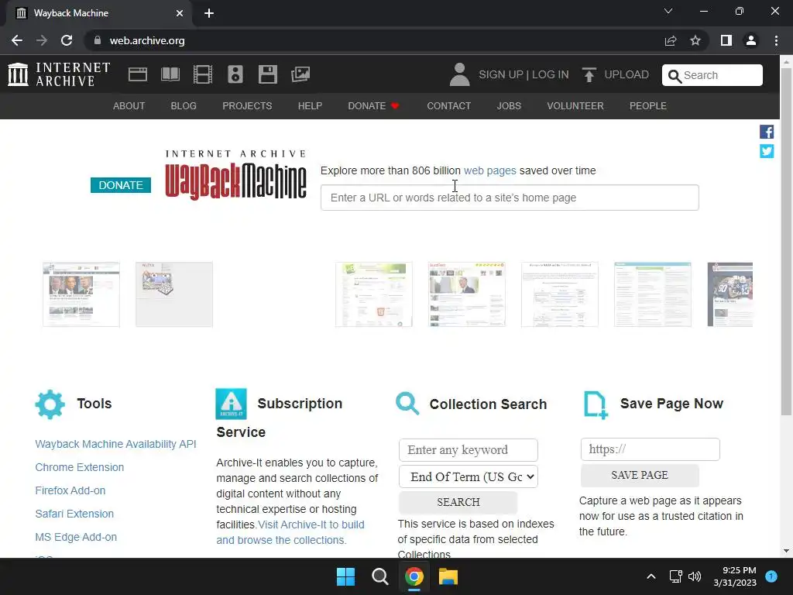793x595 pixels.
Task: Share the page via the Twitter icon
Action: click(767, 151)
